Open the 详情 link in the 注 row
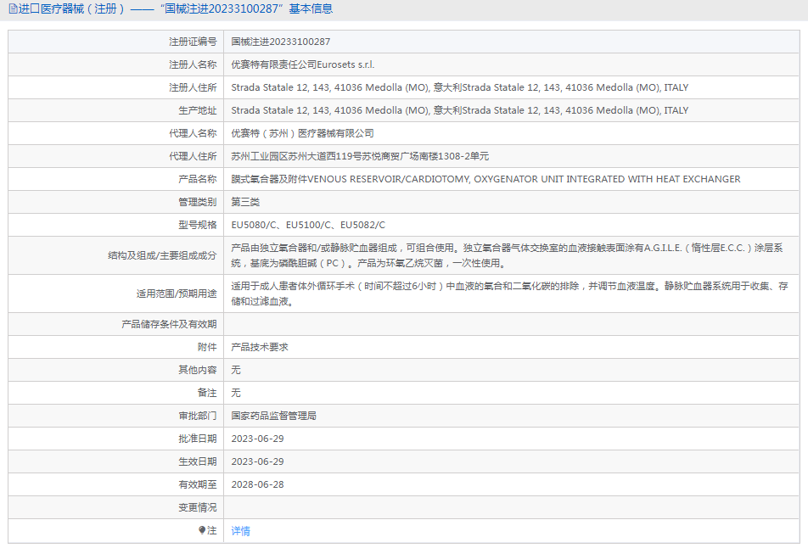Screen dimensions: 808x548 pos(241,530)
